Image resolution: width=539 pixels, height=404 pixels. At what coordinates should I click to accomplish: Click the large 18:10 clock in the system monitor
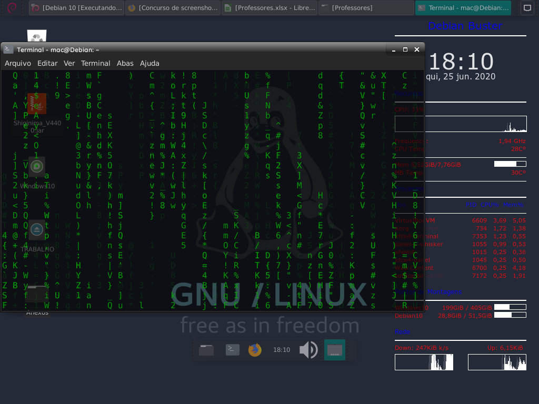pyautogui.click(x=461, y=62)
